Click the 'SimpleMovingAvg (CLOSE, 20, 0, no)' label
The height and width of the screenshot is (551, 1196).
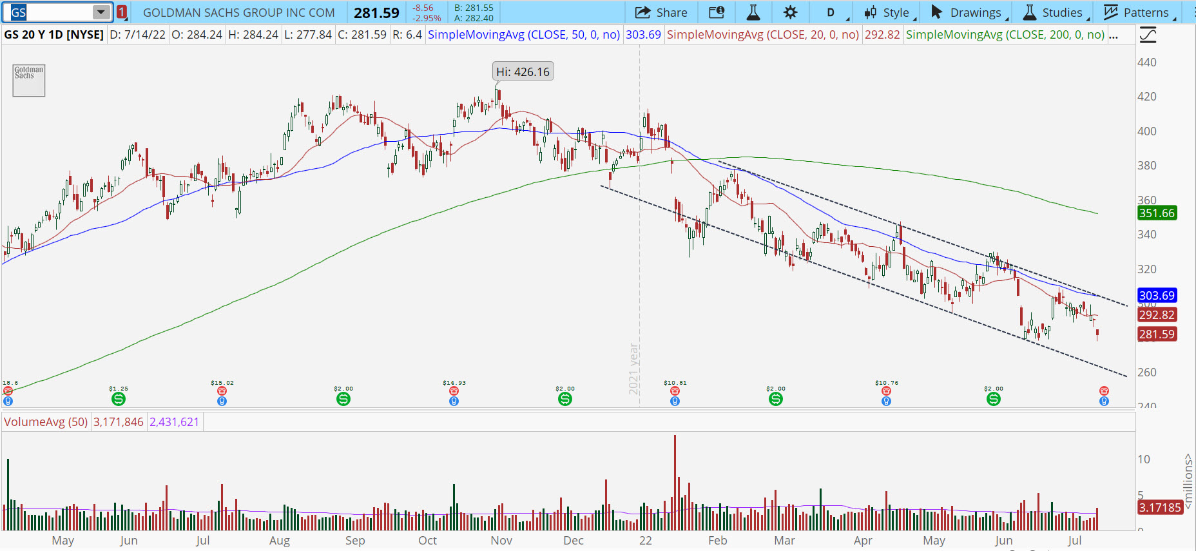763,35
